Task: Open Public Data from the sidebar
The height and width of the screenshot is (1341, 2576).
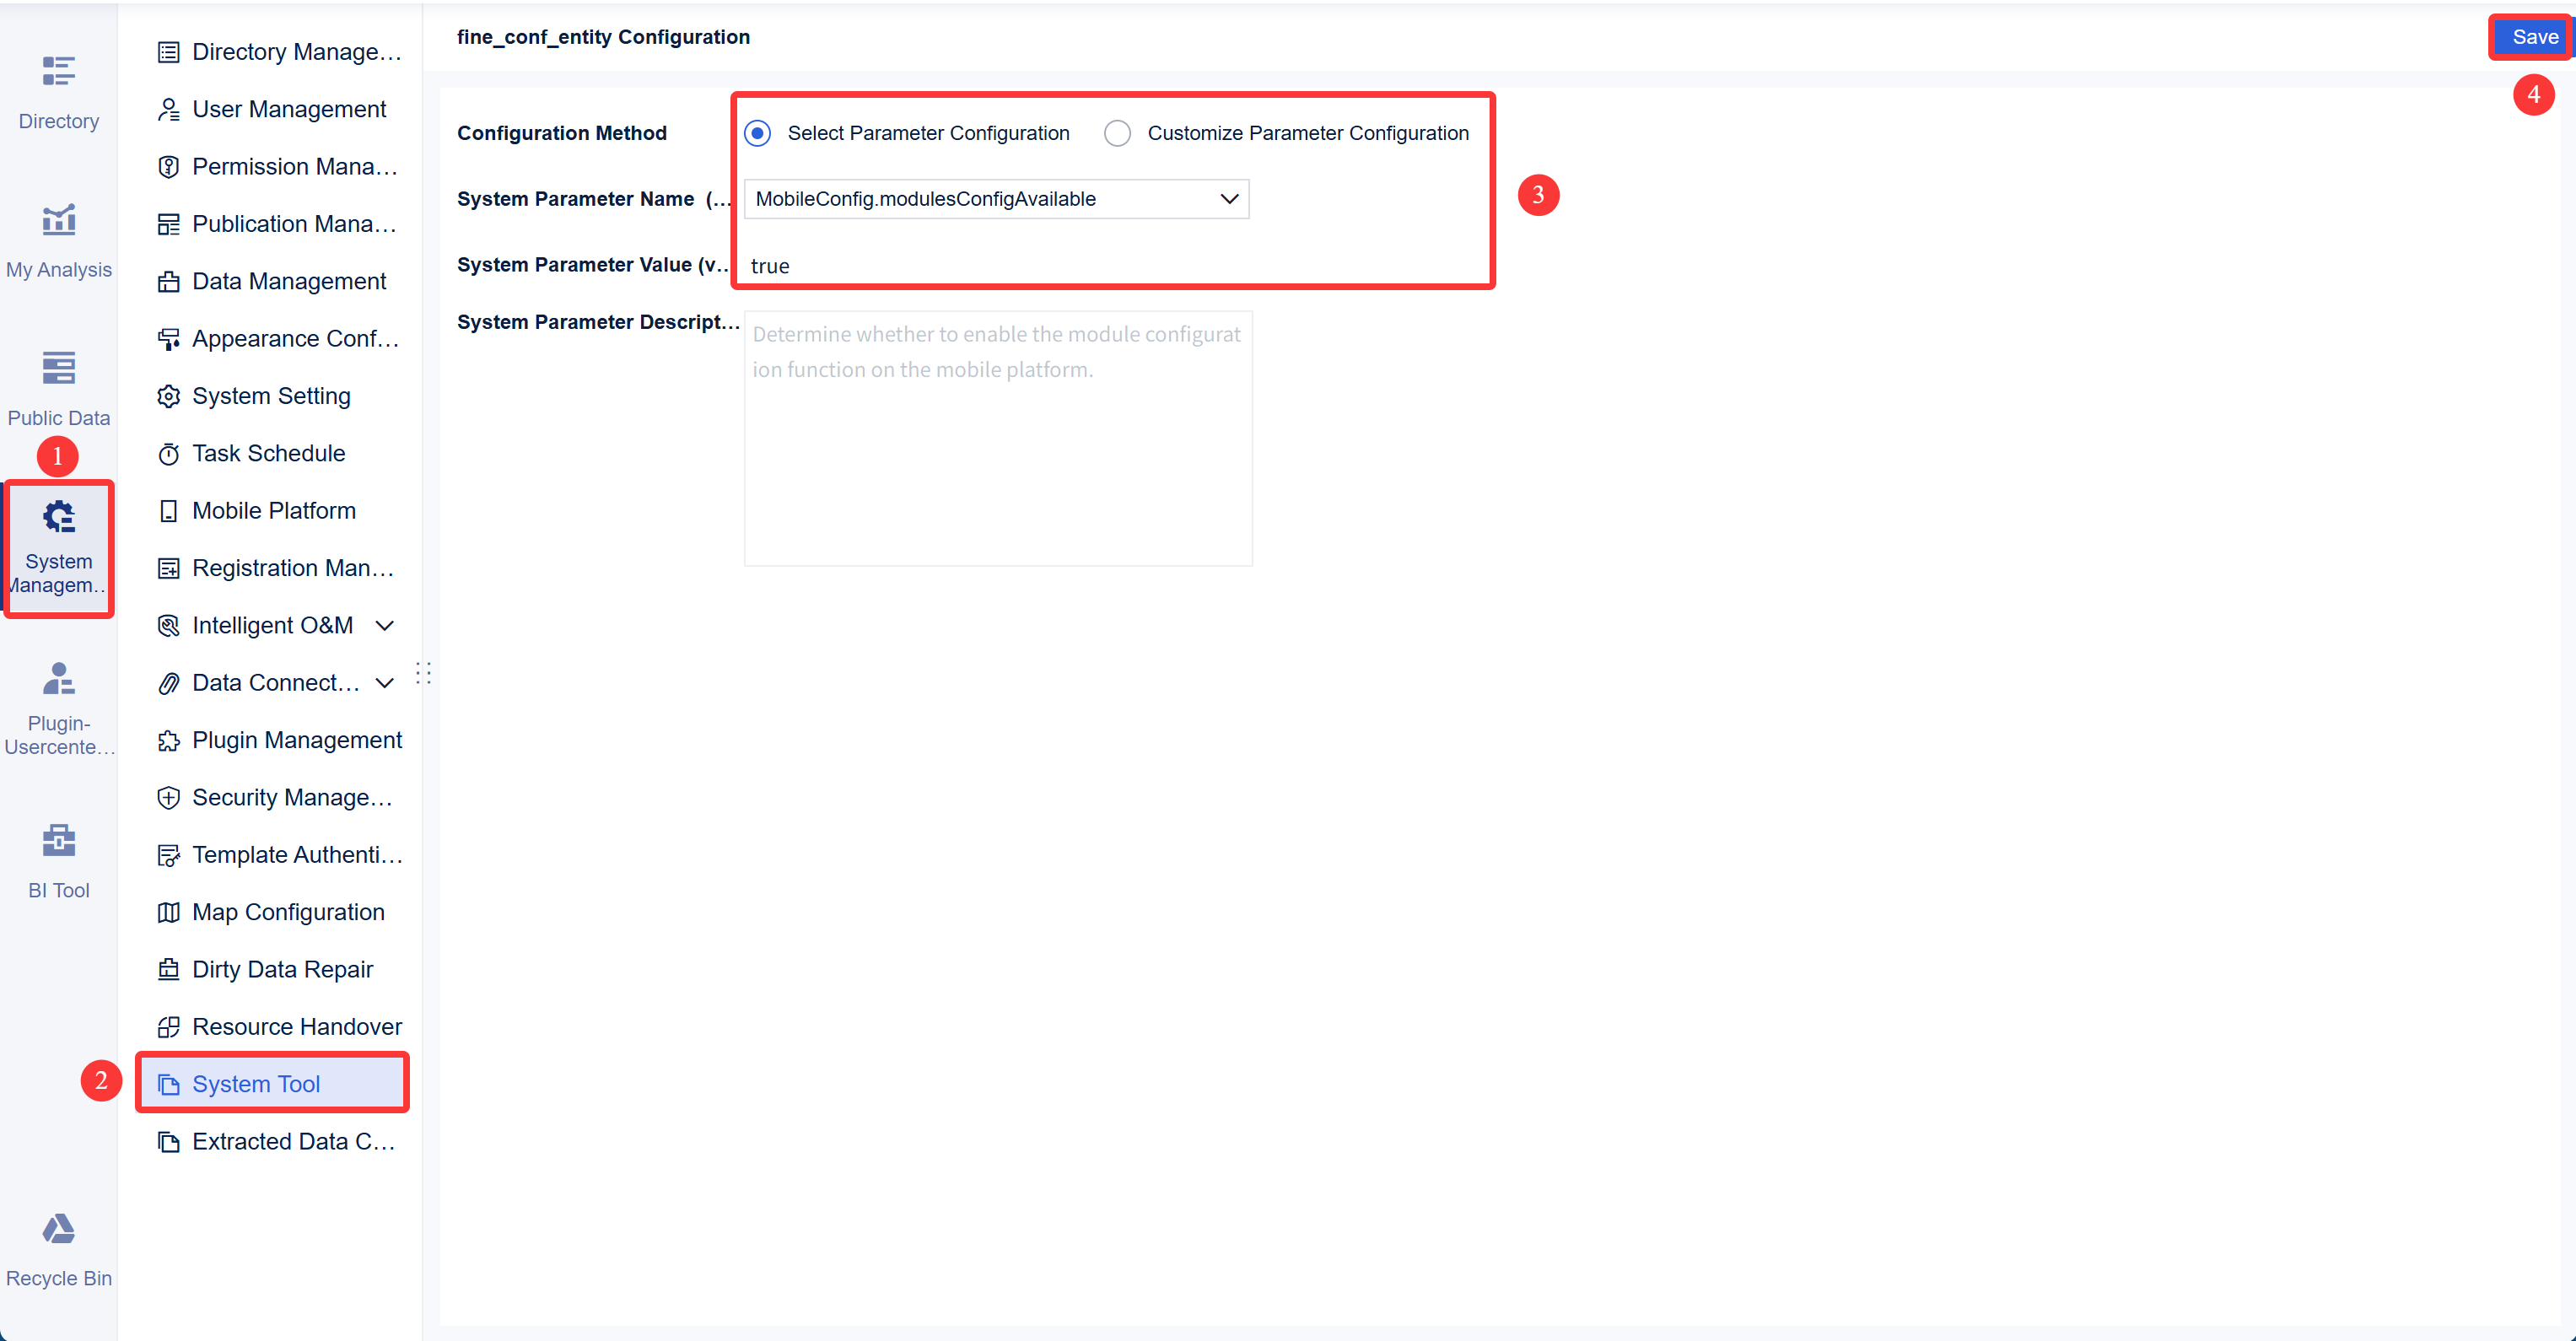Action: click(x=58, y=385)
